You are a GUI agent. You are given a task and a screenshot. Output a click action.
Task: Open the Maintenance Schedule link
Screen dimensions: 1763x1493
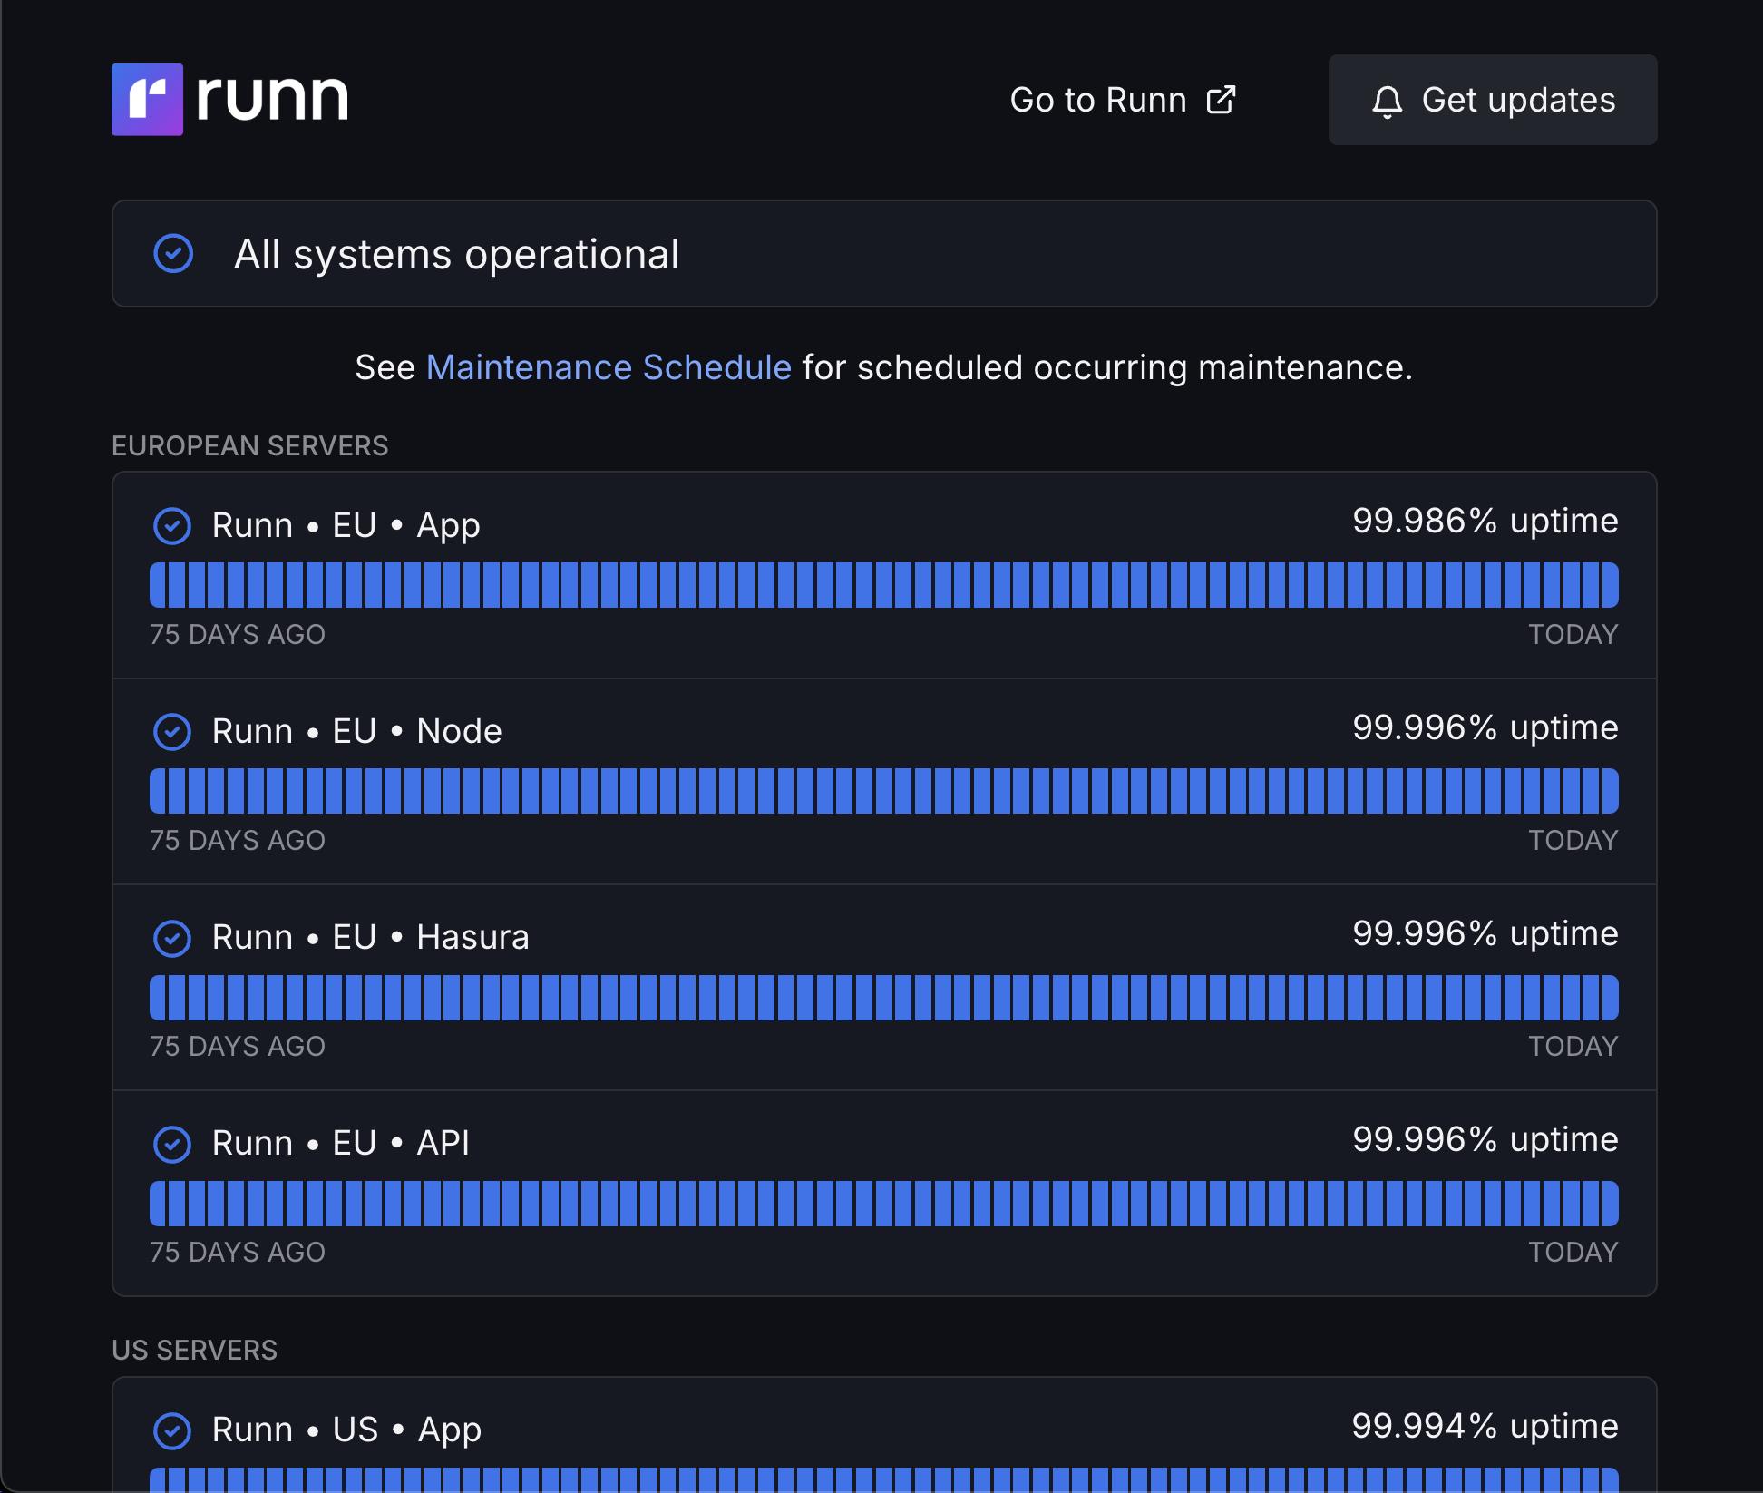pyautogui.click(x=609, y=368)
